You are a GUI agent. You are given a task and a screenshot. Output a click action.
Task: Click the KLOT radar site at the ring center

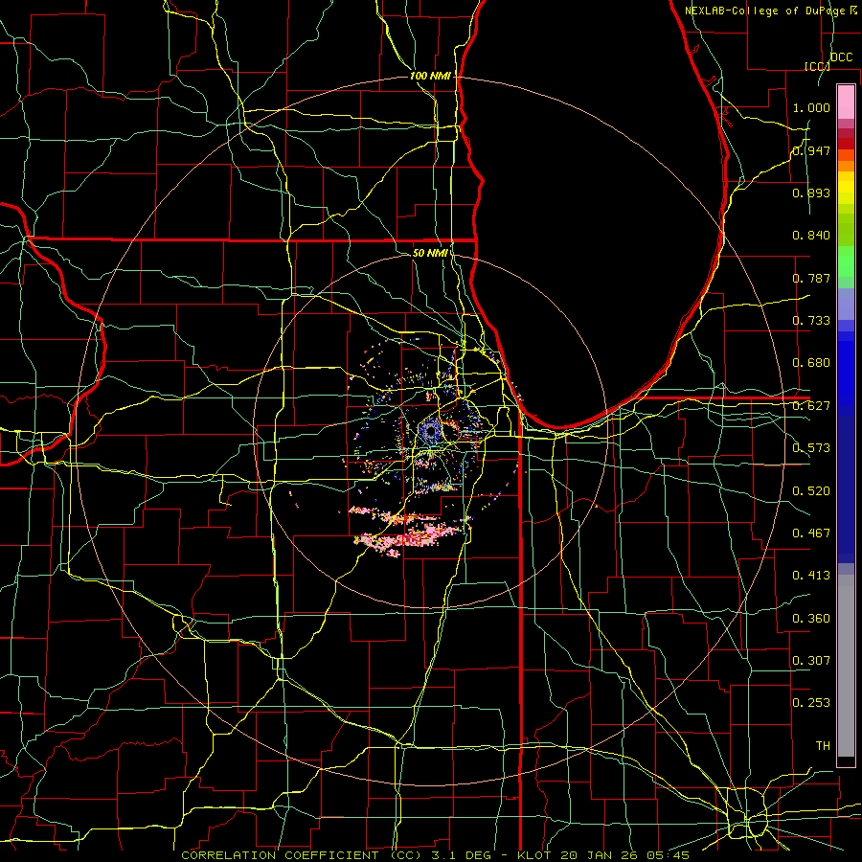point(430,432)
